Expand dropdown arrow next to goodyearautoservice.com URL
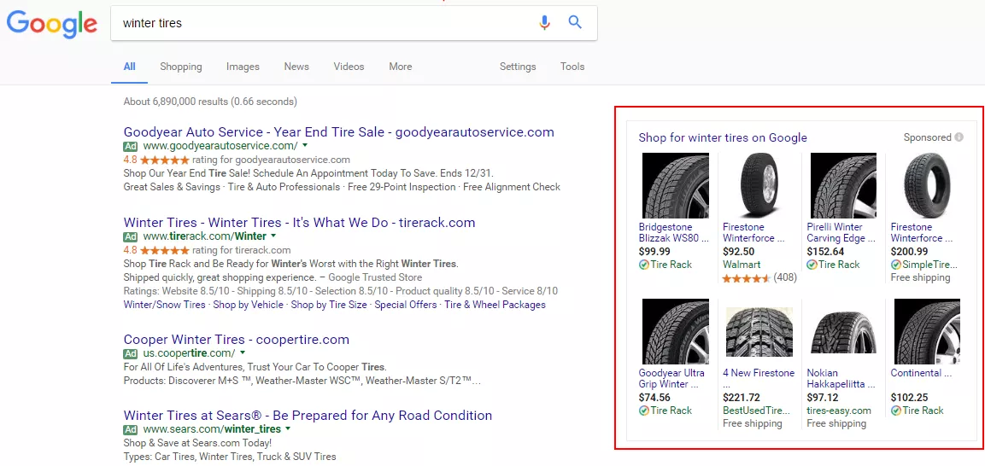 305,145
